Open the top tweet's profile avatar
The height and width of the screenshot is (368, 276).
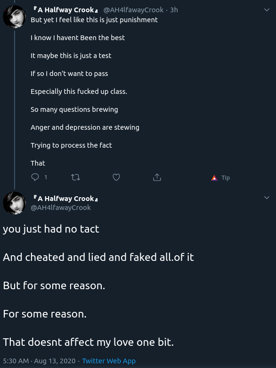(14, 17)
